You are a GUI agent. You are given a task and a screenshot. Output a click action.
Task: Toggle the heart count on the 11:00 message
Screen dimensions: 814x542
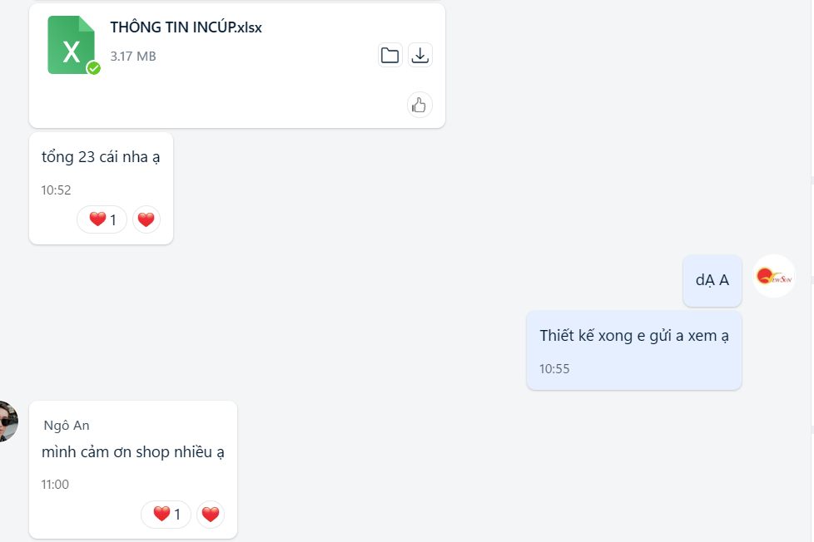[166, 515]
